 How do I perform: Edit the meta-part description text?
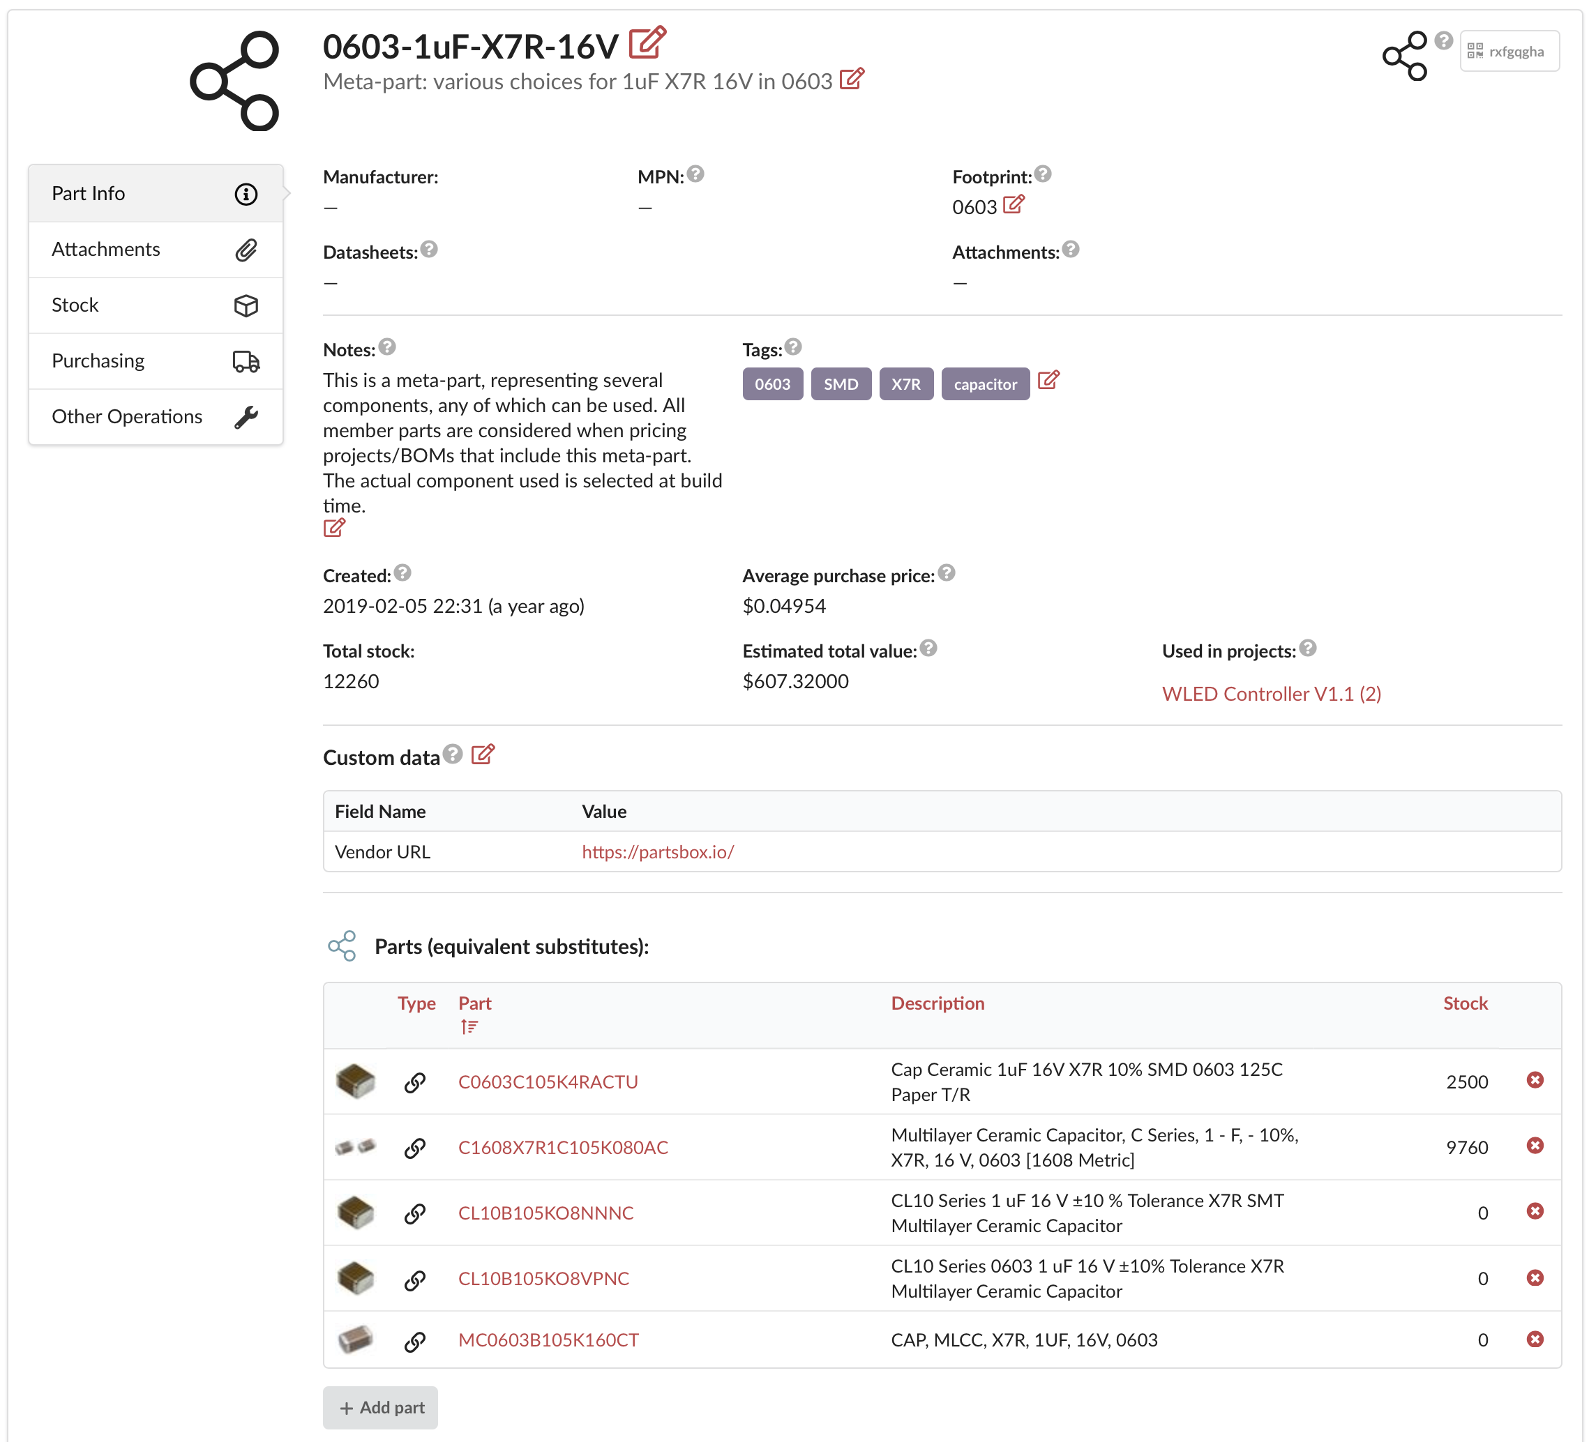(851, 79)
